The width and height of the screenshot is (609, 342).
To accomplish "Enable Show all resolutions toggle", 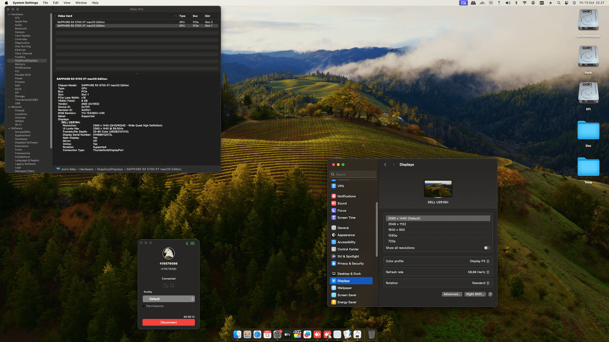I will [x=487, y=248].
